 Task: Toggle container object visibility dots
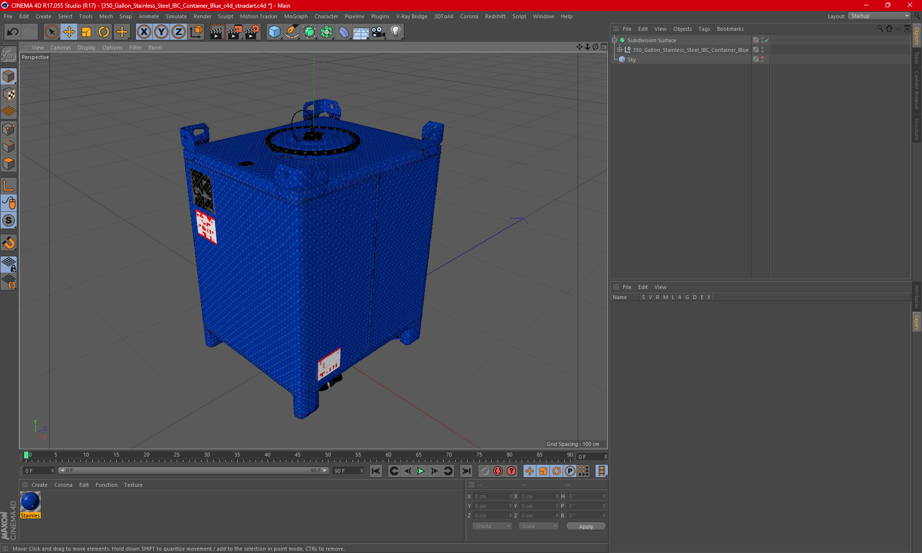[762, 50]
